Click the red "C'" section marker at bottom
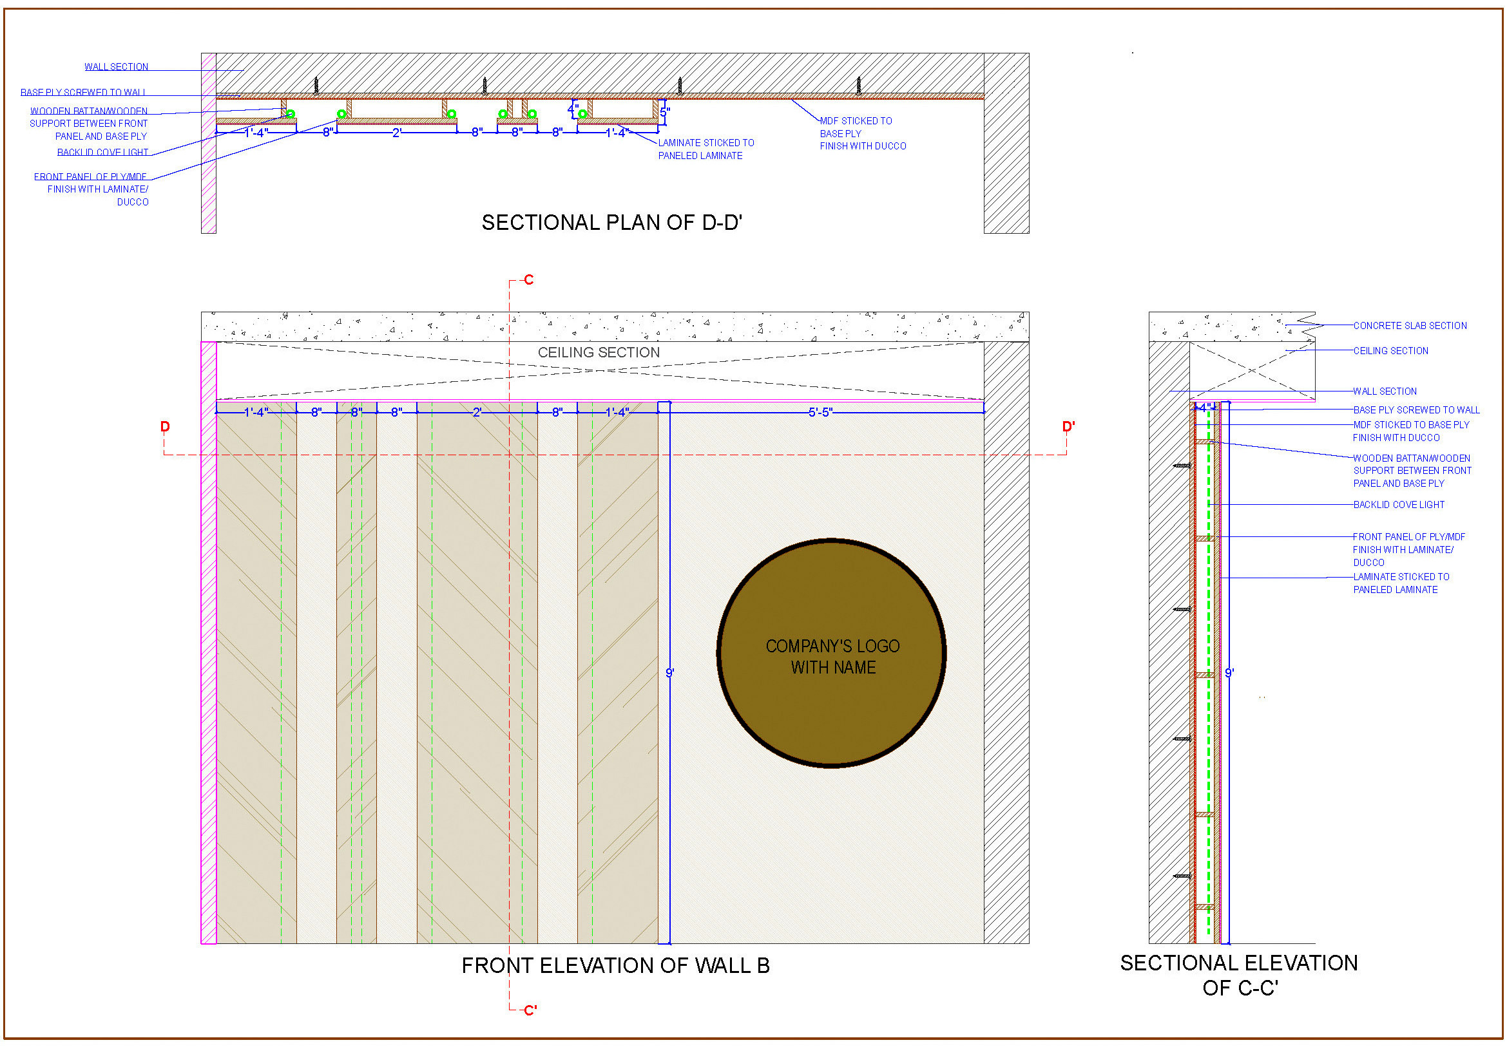 [530, 1011]
